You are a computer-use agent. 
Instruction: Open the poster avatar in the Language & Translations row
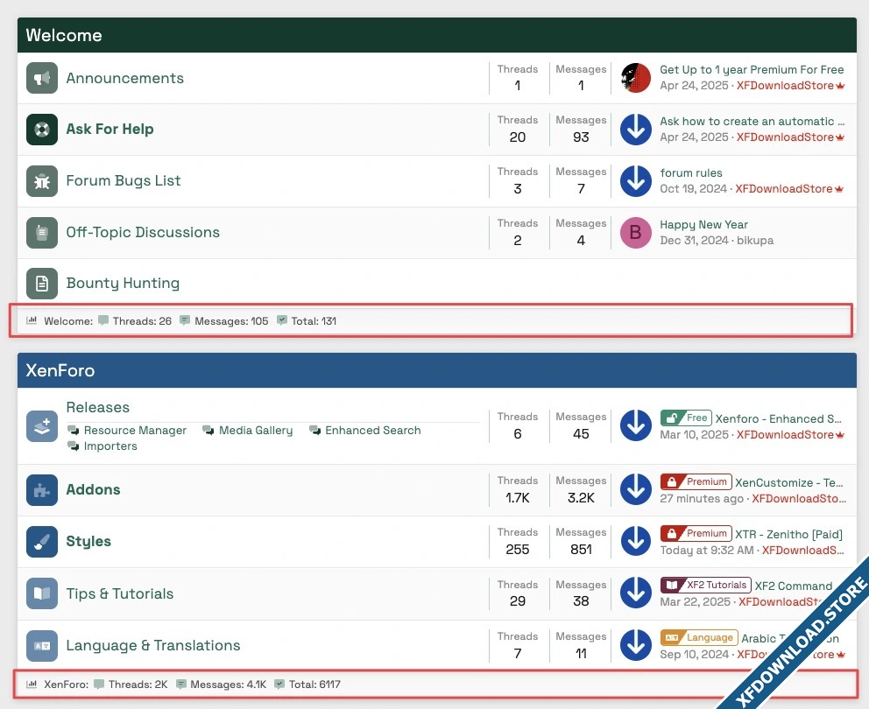pos(636,645)
